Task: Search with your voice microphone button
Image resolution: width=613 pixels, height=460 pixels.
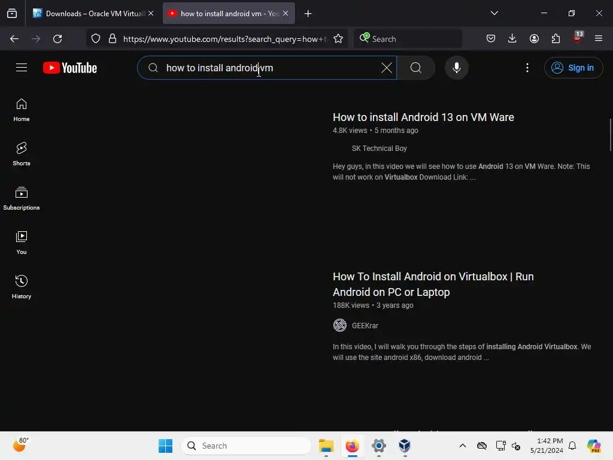Action: tap(456, 68)
